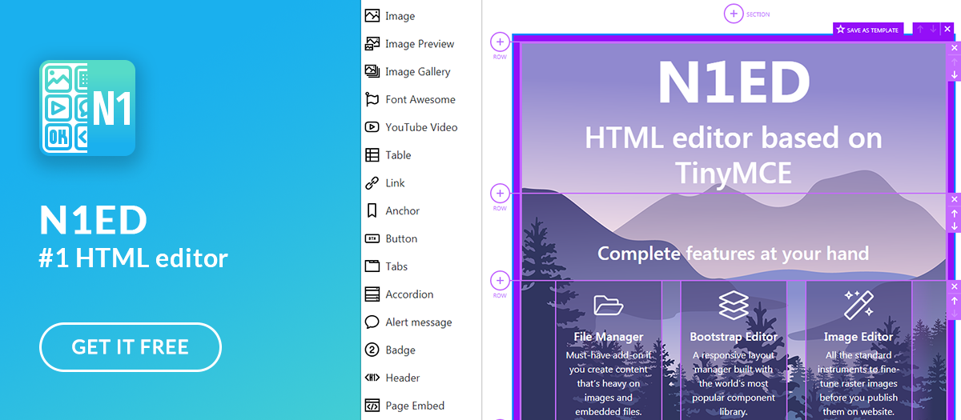The width and height of the screenshot is (961, 420).
Task: Click the Image widget icon
Action: coord(372,16)
